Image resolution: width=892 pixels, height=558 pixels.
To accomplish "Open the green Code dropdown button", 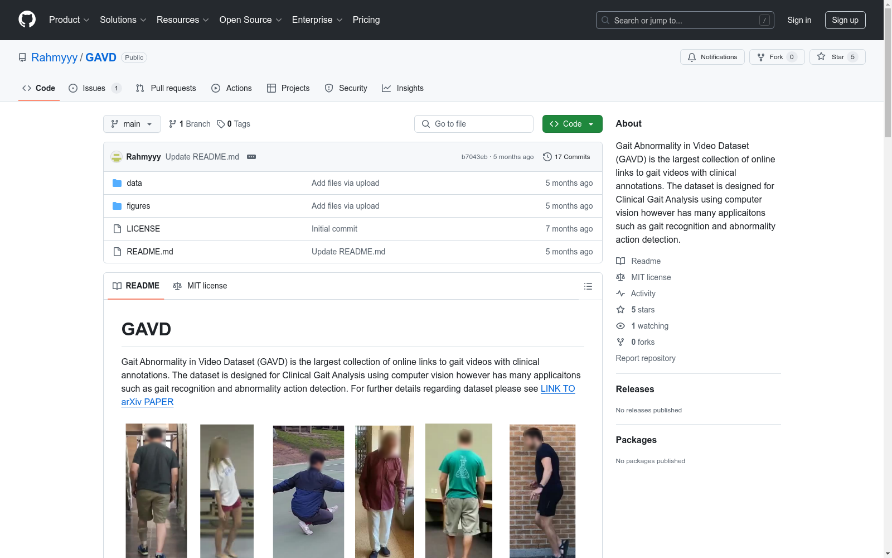I will tap(572, 124).
